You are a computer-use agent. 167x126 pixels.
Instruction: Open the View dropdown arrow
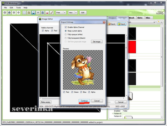tap(76, 13)
